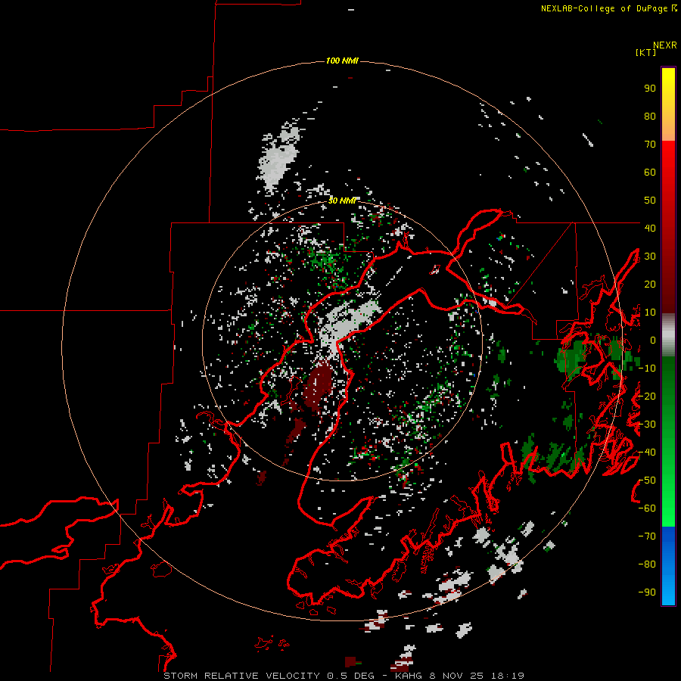This screenshot has height=681, width=681.
Task: Click the positive 70 scale value
Action: pyautogui.click(x=650, y=145)
